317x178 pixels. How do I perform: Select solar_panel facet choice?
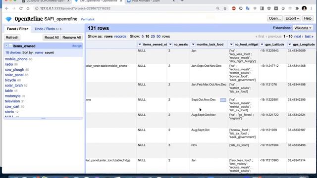point(14,75)
